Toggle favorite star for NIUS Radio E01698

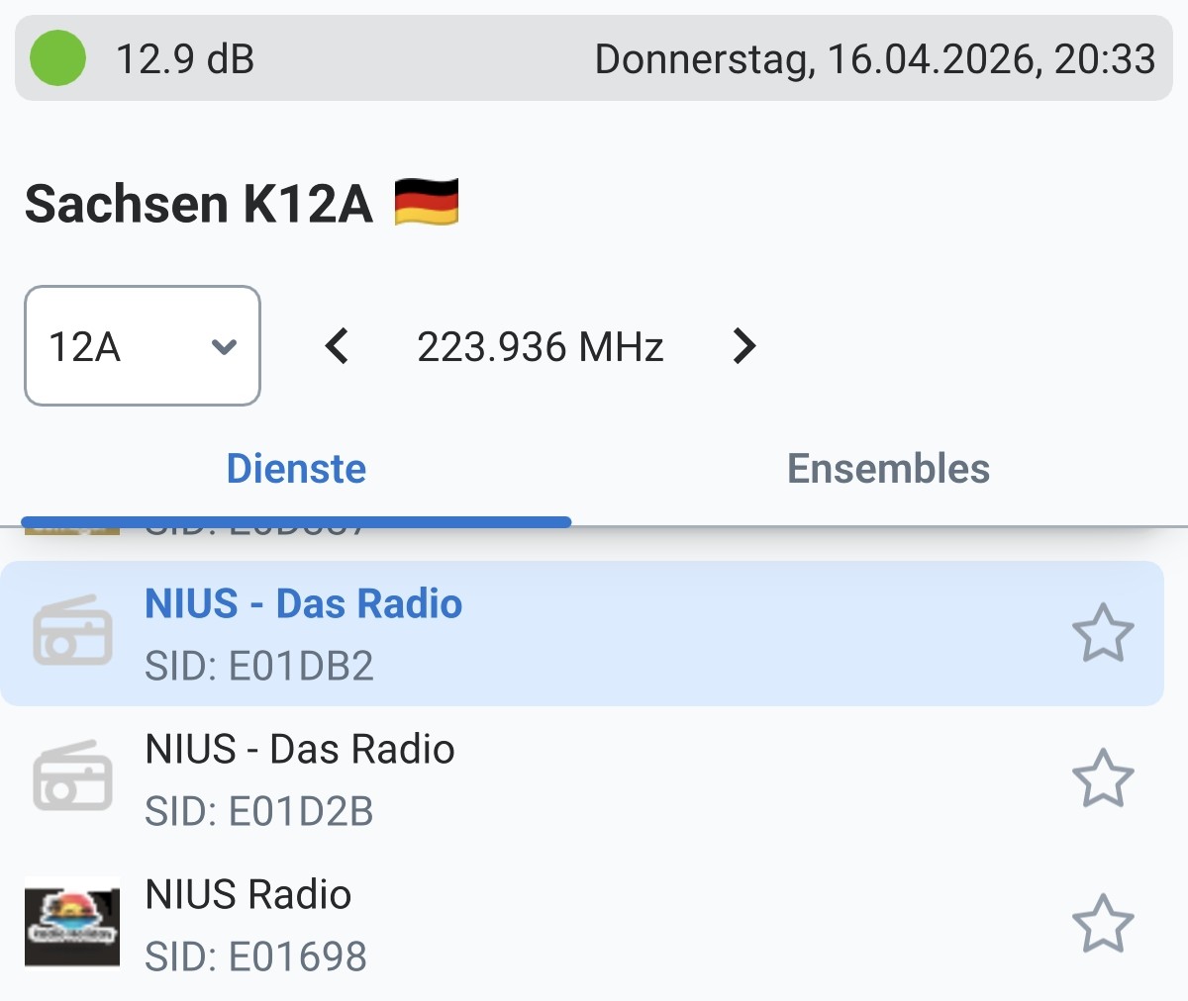(x=1102, y=924)
